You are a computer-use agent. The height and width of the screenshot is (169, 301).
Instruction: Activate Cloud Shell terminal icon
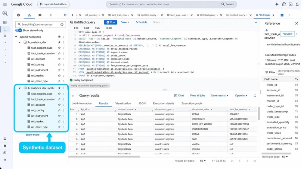[291, 4]
